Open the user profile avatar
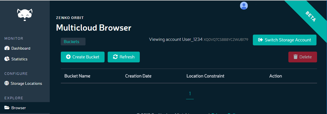Screen dimensions: 327x114 pyautogui.click(x=244, y=6)
